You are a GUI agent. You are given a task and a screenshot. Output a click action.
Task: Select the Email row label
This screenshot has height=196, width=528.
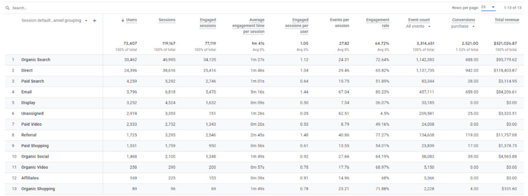pyautogui.click(x=27, y=92)
